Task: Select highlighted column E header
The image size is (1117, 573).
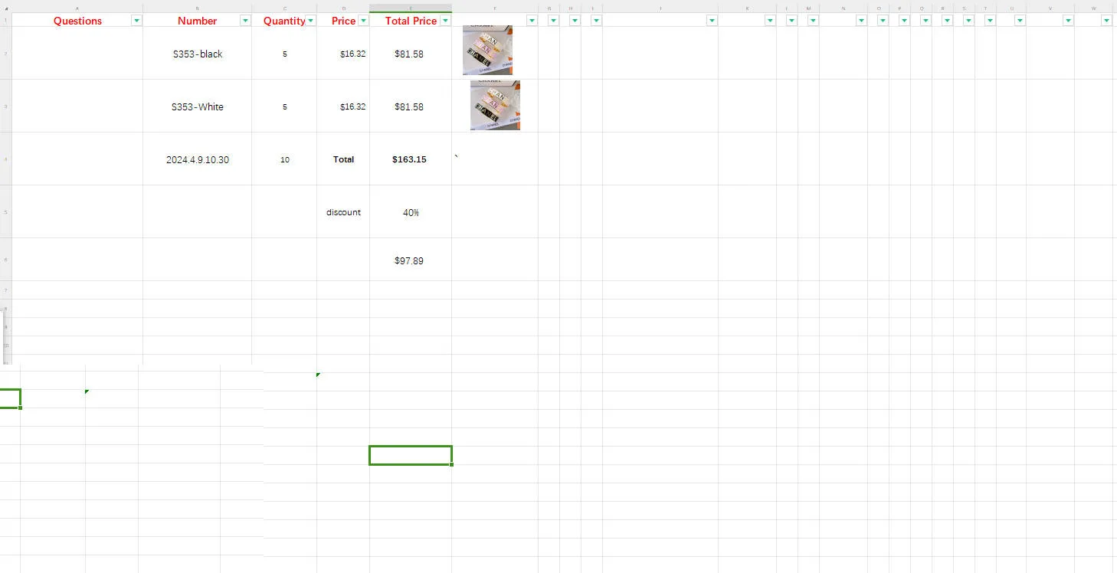Action: [x=411, y=8]
